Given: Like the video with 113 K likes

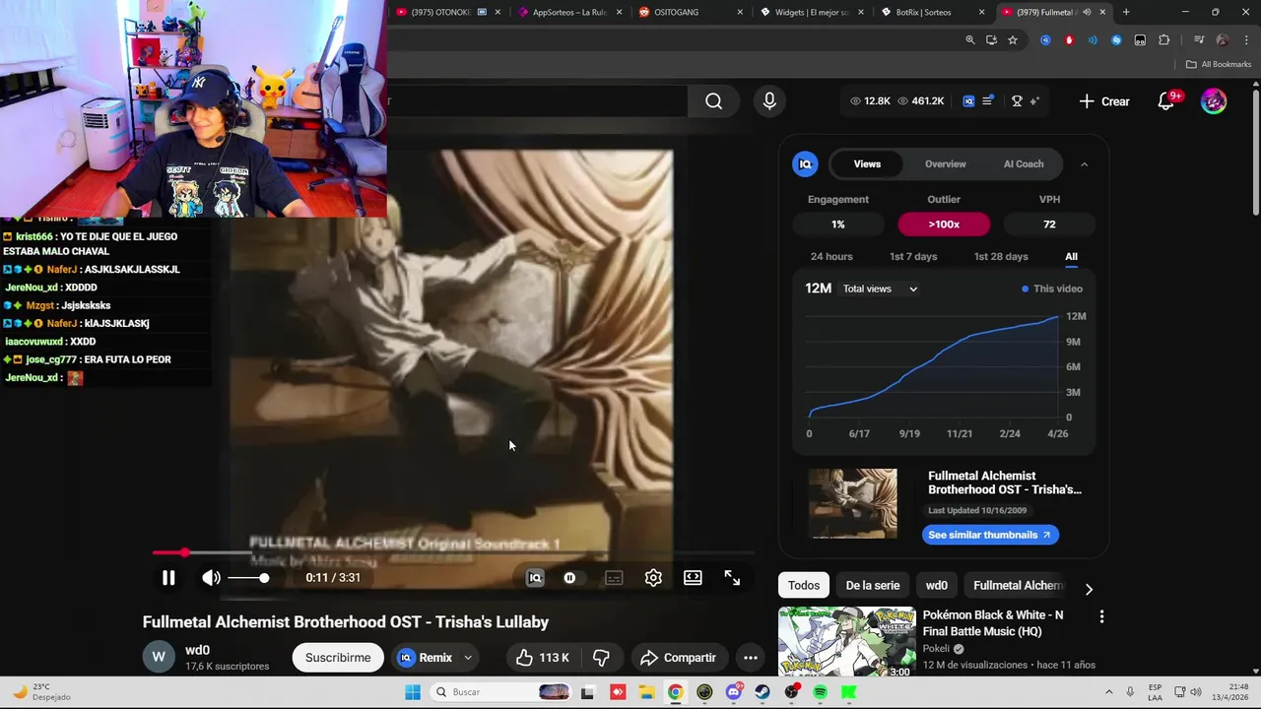Looking at the screenshot, I should click(x=543, y=658).
